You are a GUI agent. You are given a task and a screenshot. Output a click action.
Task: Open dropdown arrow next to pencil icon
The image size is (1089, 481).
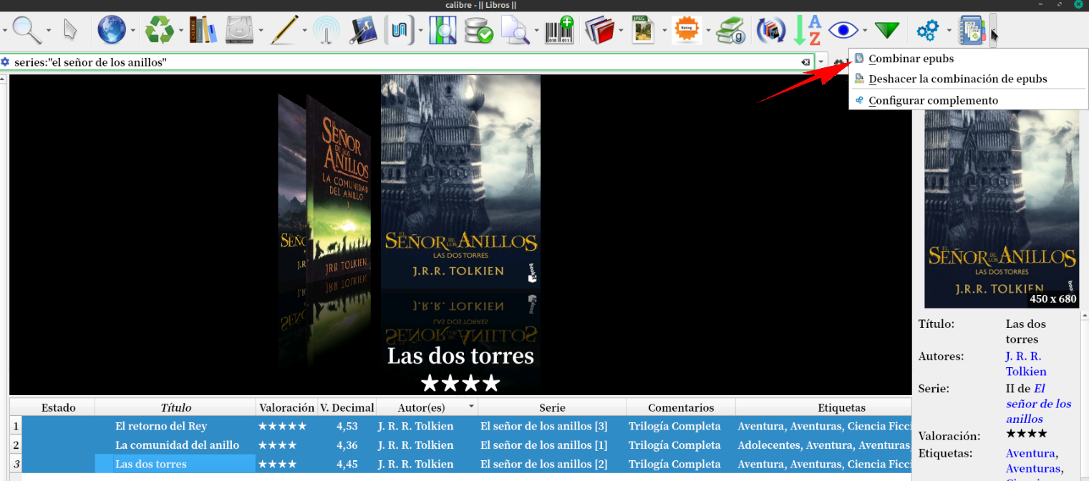[x=305, y=30]
